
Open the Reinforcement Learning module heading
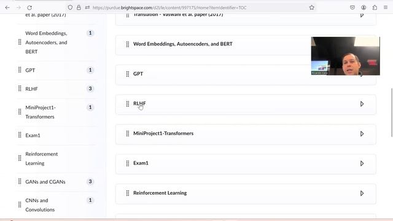pyautogui.click(x=160, y=193)
